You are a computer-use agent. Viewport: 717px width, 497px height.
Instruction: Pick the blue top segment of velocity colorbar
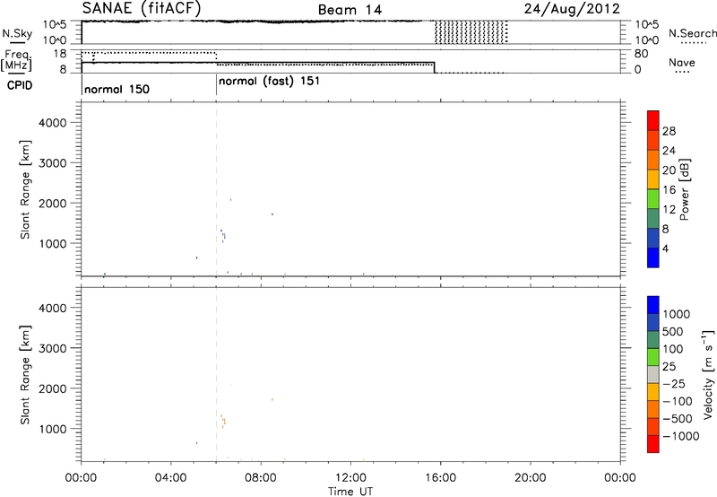tap(653, 305)
